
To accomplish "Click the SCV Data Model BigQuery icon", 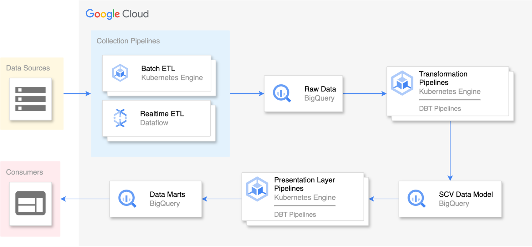I will tap(417, 199).
